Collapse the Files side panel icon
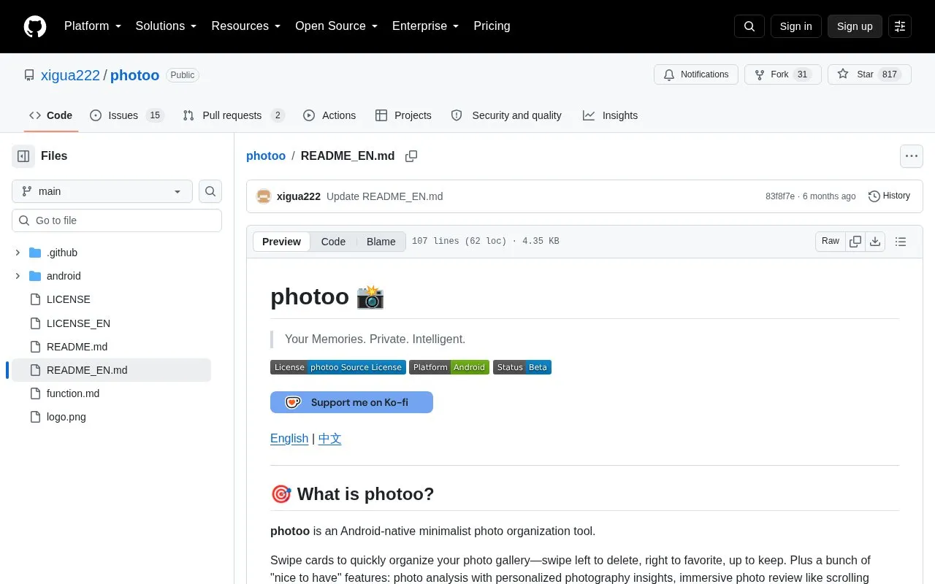This screenshot has width=935, height=584. [x=23, y=156]
